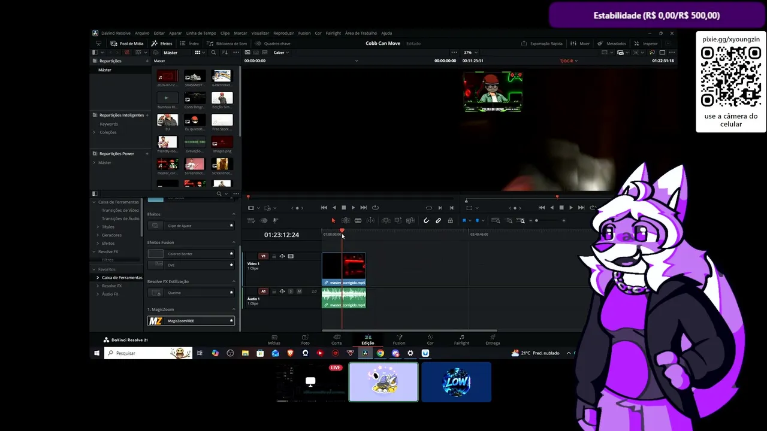Open the Área de Trabalho menu
The image size is (767, 431).
click(x=361, y=34)
